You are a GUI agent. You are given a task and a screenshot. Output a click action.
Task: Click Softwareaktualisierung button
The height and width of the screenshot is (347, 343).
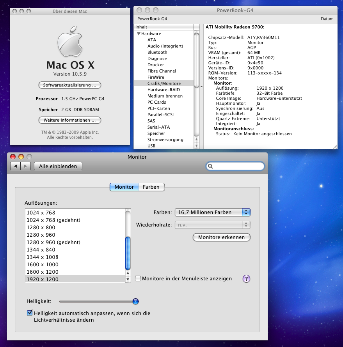pos(70,85)
